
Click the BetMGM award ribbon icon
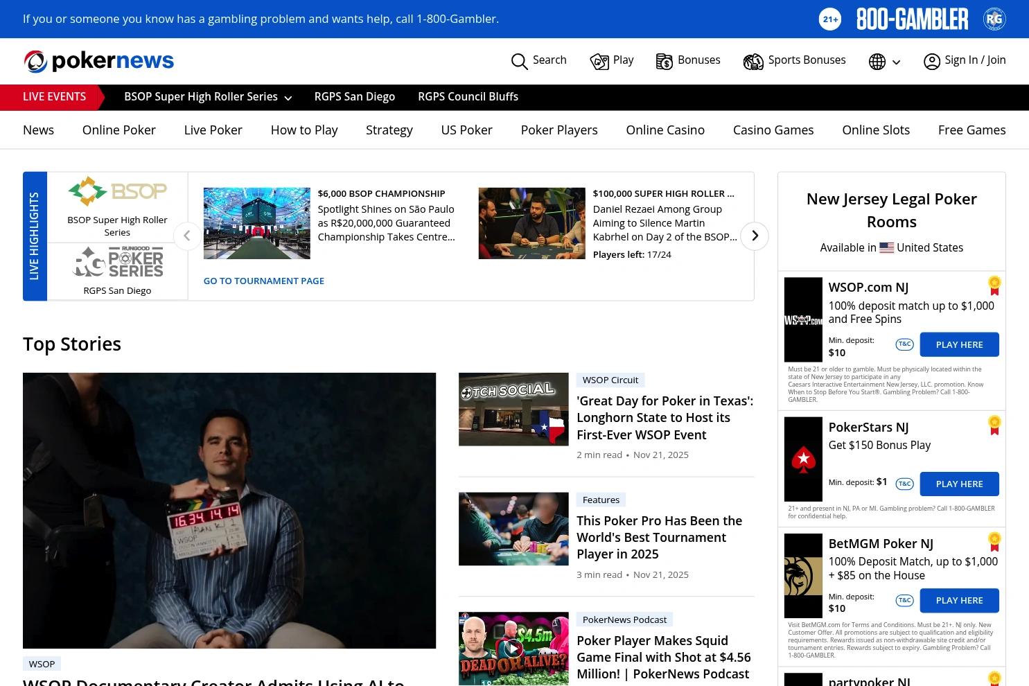994,542
